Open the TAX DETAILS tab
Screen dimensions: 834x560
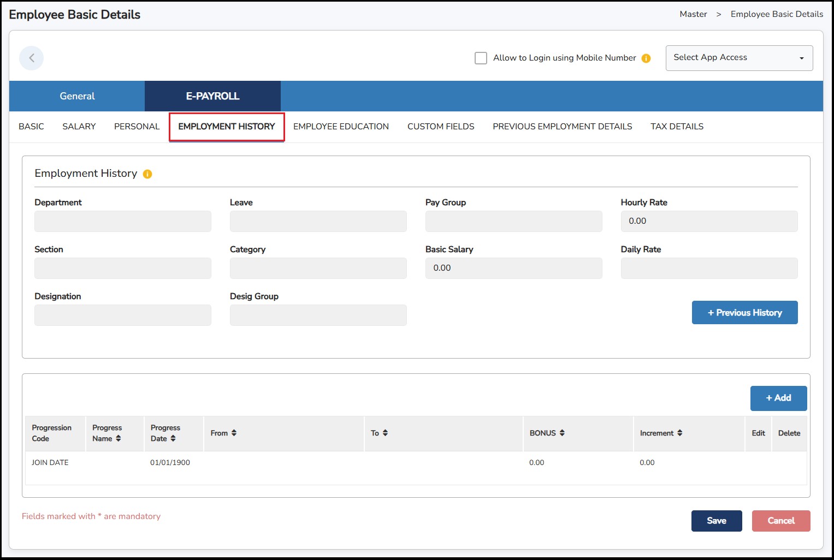coord(677,126)
